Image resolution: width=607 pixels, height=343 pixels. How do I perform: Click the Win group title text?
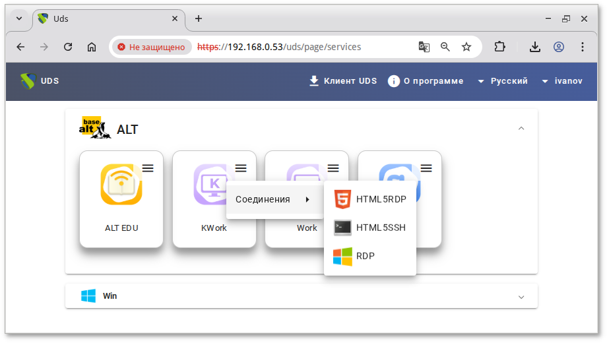[x=110, y=296]
